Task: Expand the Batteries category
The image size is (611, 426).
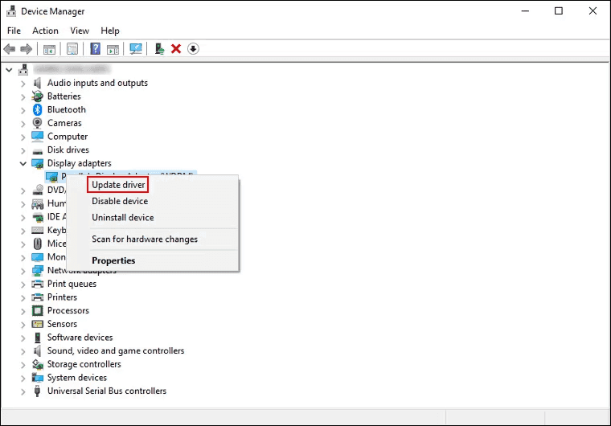Action: click(x=23, y=96)
